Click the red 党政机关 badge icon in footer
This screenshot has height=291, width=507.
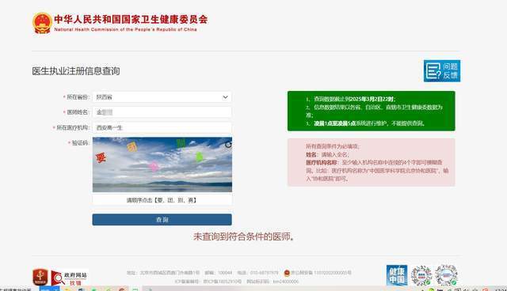click(40, 278)
